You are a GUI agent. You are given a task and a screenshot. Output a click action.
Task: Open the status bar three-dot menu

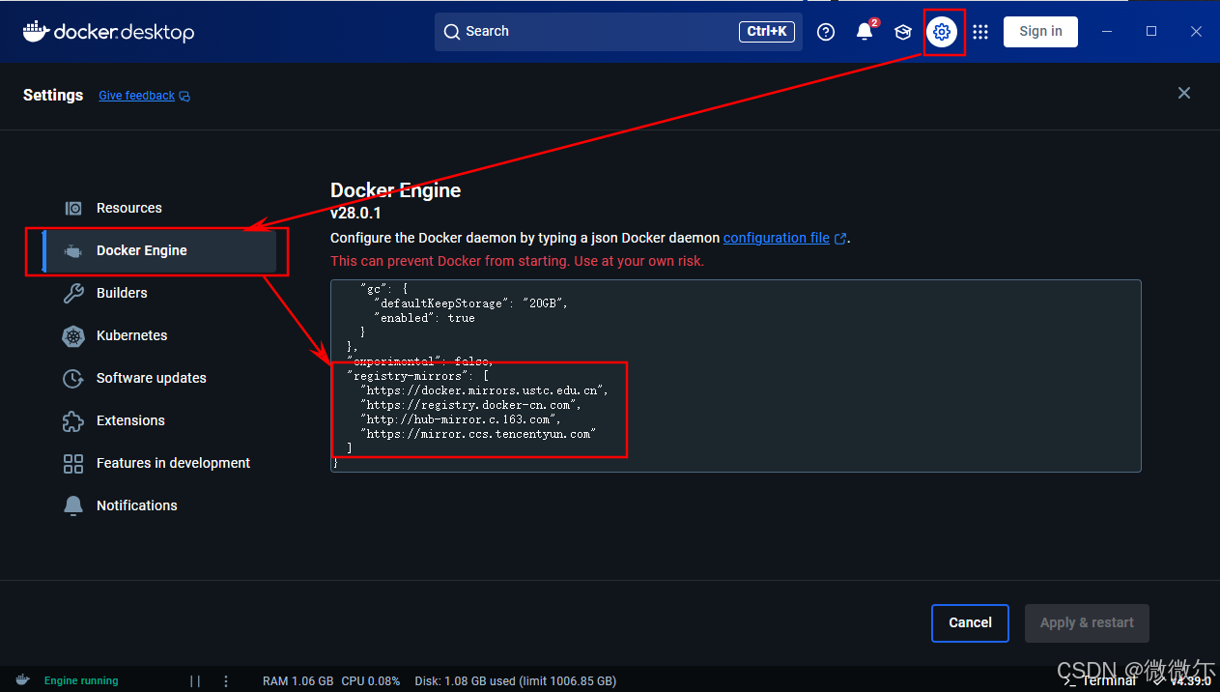(x=226, y=680)
